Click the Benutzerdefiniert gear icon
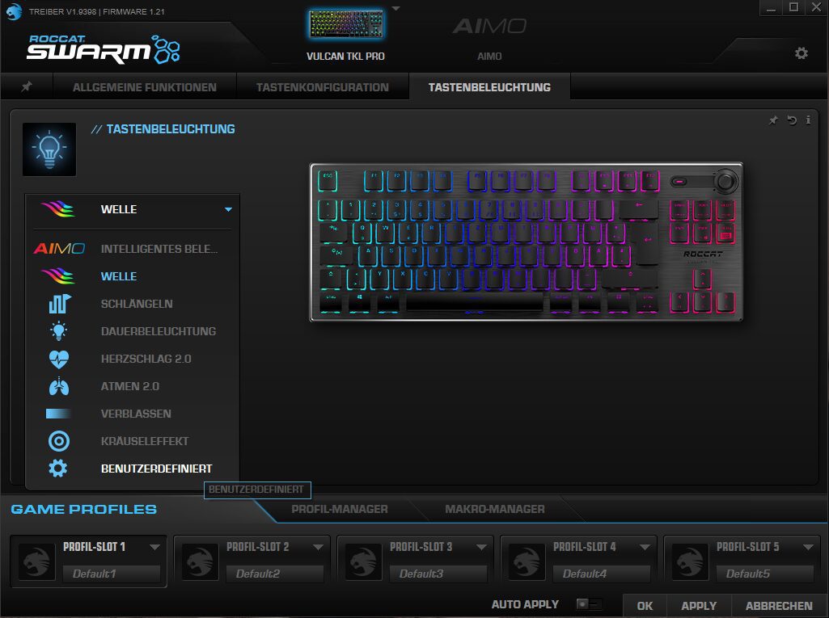 58,469
